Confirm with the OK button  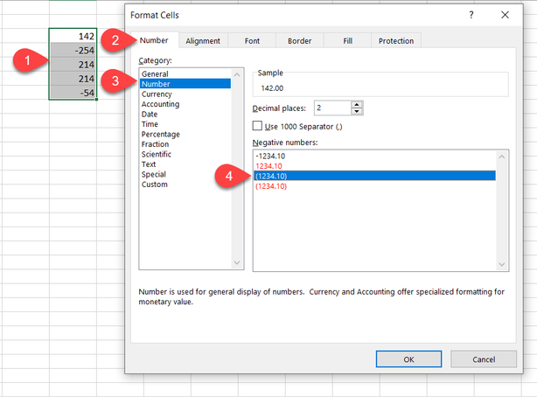408,359
